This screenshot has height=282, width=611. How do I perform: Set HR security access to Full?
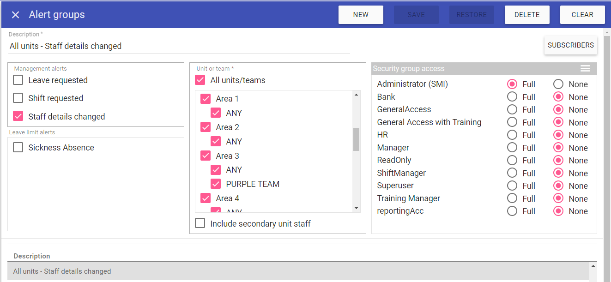click(512, 135)
